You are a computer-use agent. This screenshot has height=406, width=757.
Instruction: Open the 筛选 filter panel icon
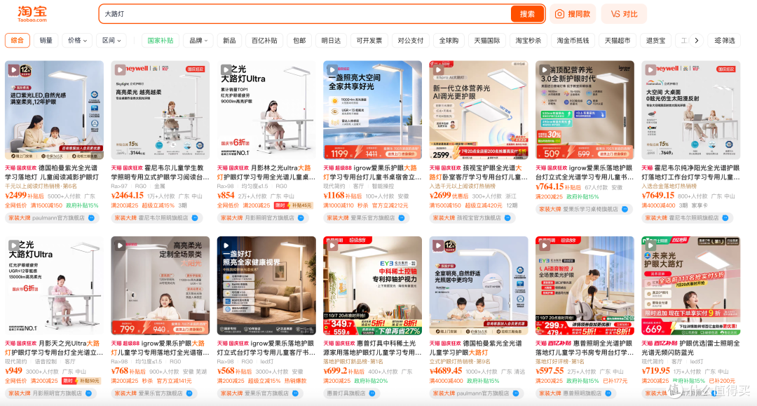coord(718,41)
